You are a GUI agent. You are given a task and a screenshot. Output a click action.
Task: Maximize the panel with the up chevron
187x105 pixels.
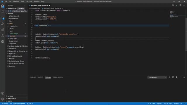pos(181,77)
